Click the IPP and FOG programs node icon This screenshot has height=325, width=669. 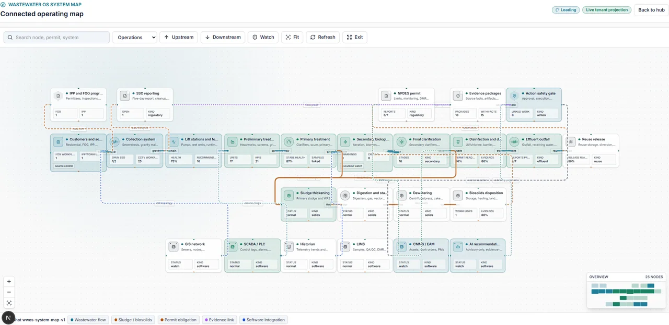(x=59, y=96)
